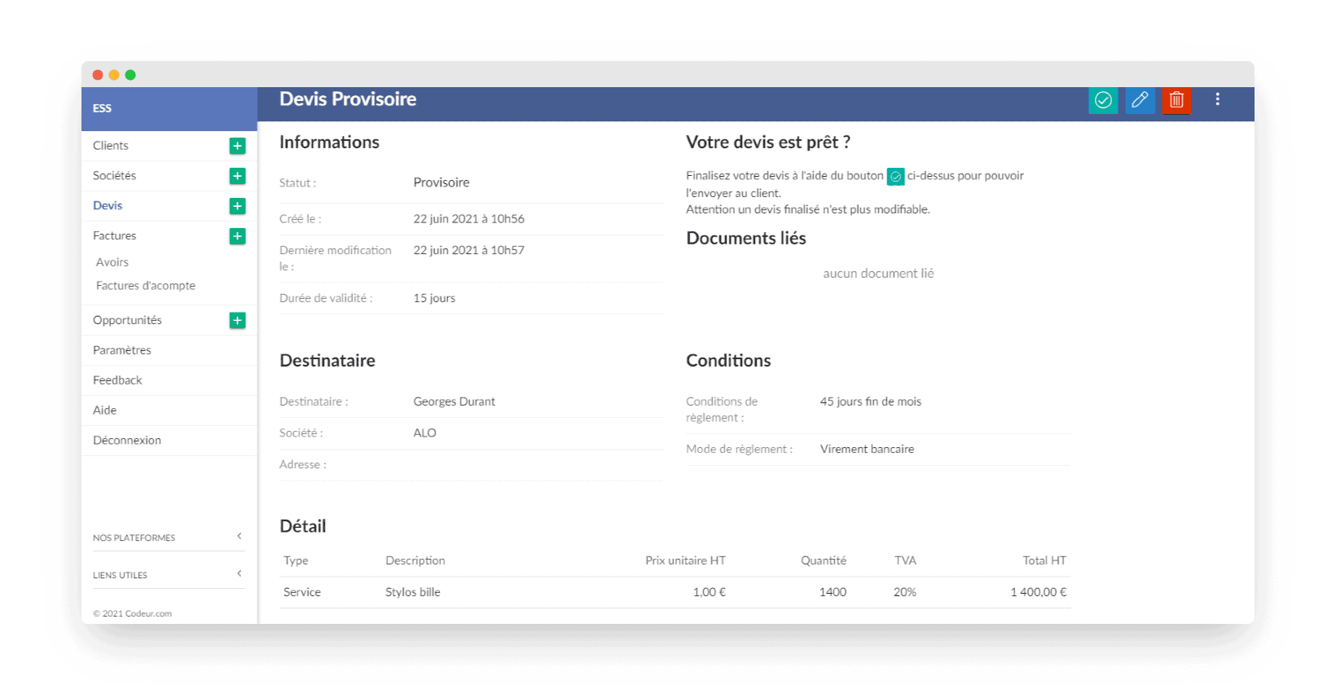Screen dimensions: 1336x685
Task: Open the Opportunités menu item
Action: [x=127, y=320]
